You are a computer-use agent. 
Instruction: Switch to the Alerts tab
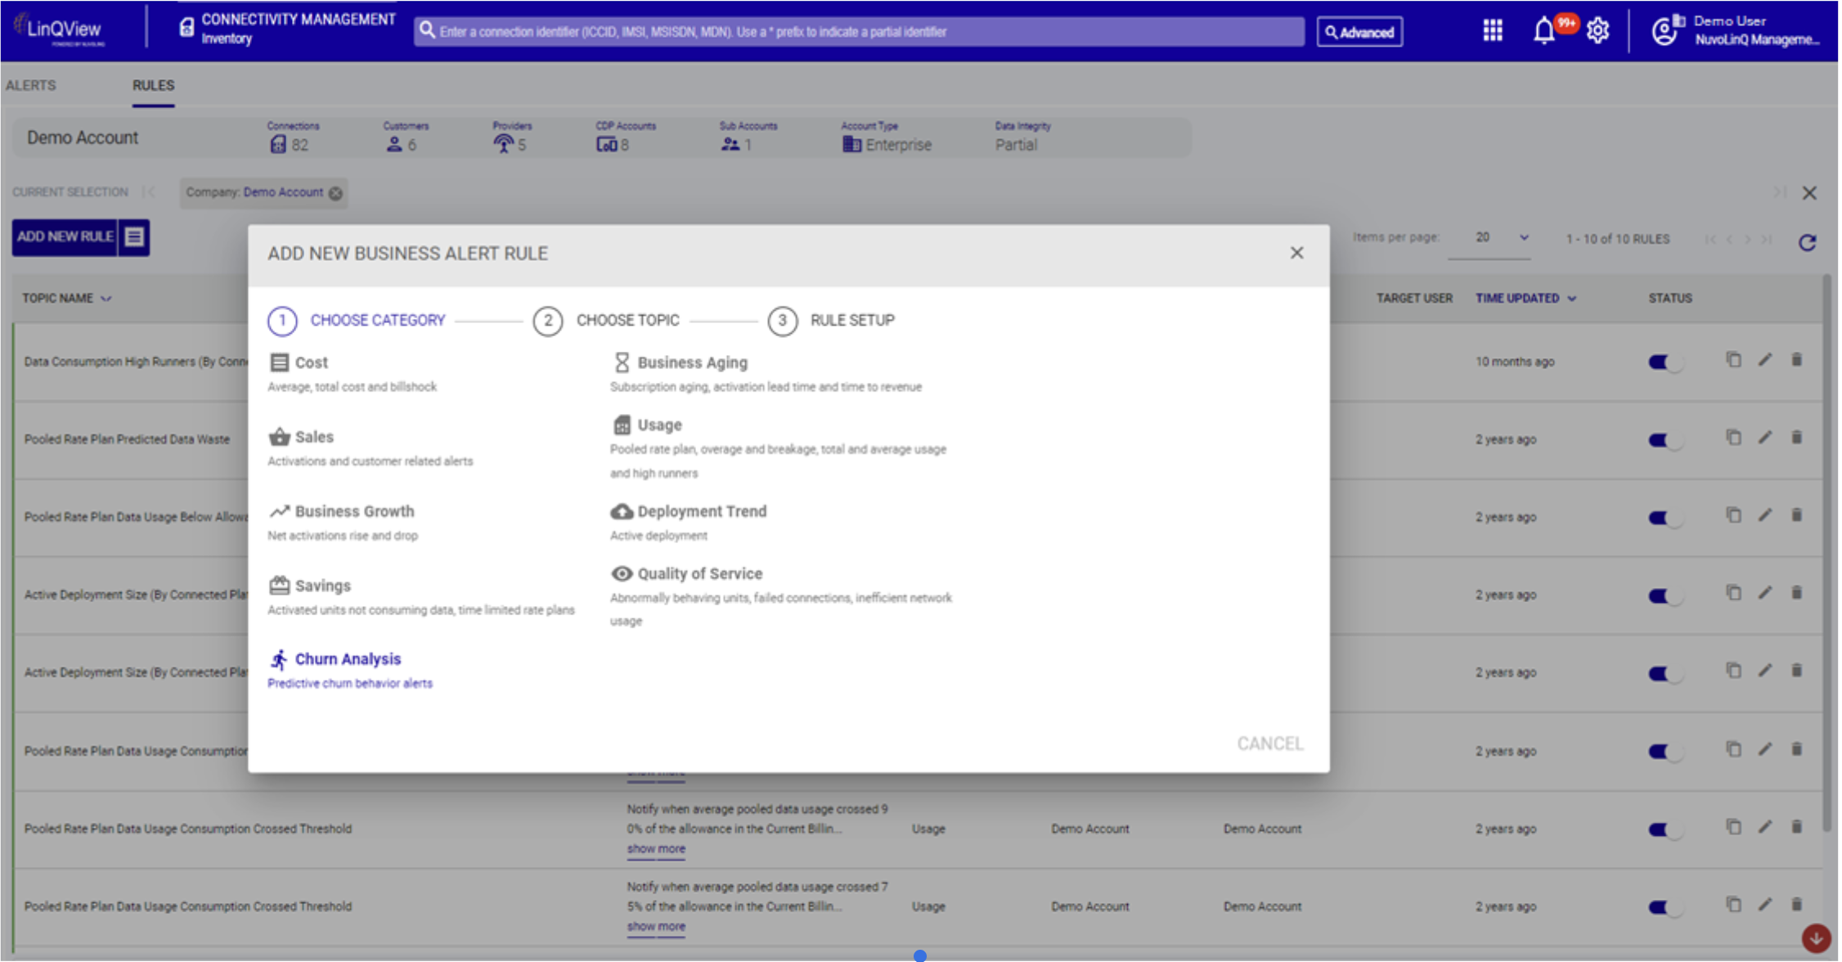coord(31,85)
